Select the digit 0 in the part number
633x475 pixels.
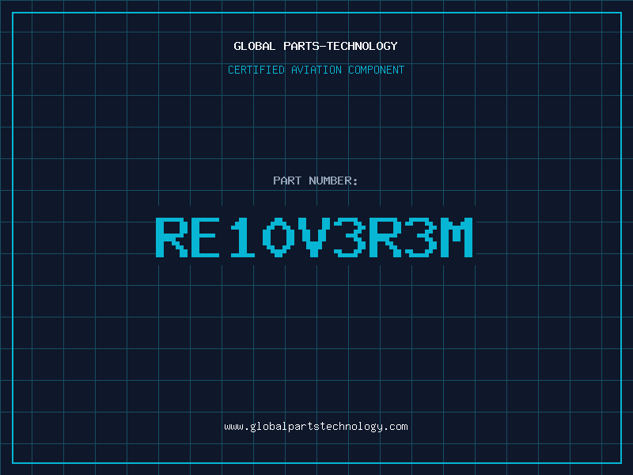click(x=279, y=237)
